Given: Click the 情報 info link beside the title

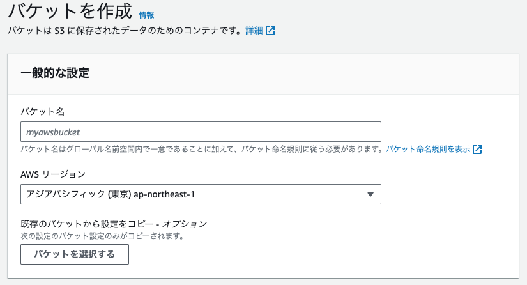Looking at the screenshot, I should point(146,15).
